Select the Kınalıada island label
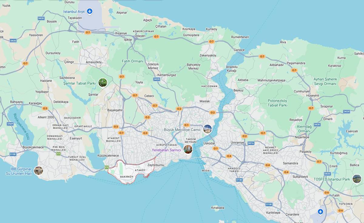 (x=217, y=208)
